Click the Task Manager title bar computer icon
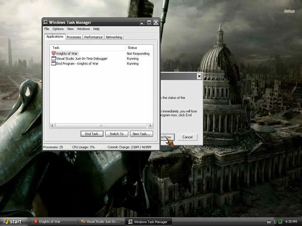Image resolution: width=302 pixels, height=226 pixels. click(x=45, y=22)
